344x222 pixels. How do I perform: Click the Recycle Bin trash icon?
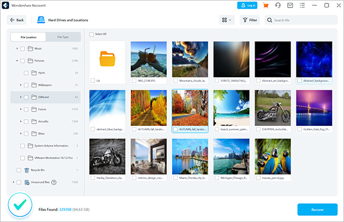pyautogui.click(x=26, y=170)
